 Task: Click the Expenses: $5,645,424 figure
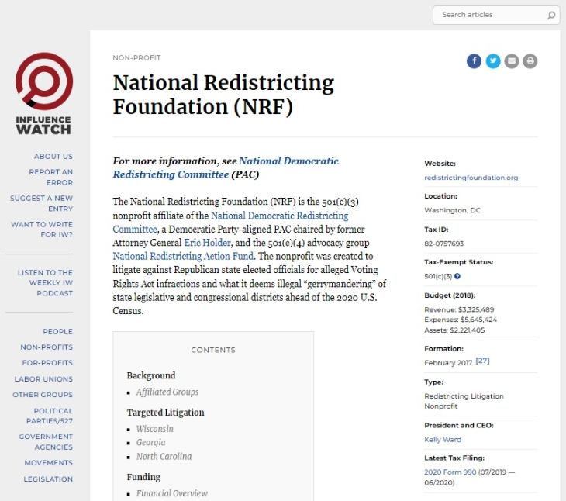click(461, 320)
